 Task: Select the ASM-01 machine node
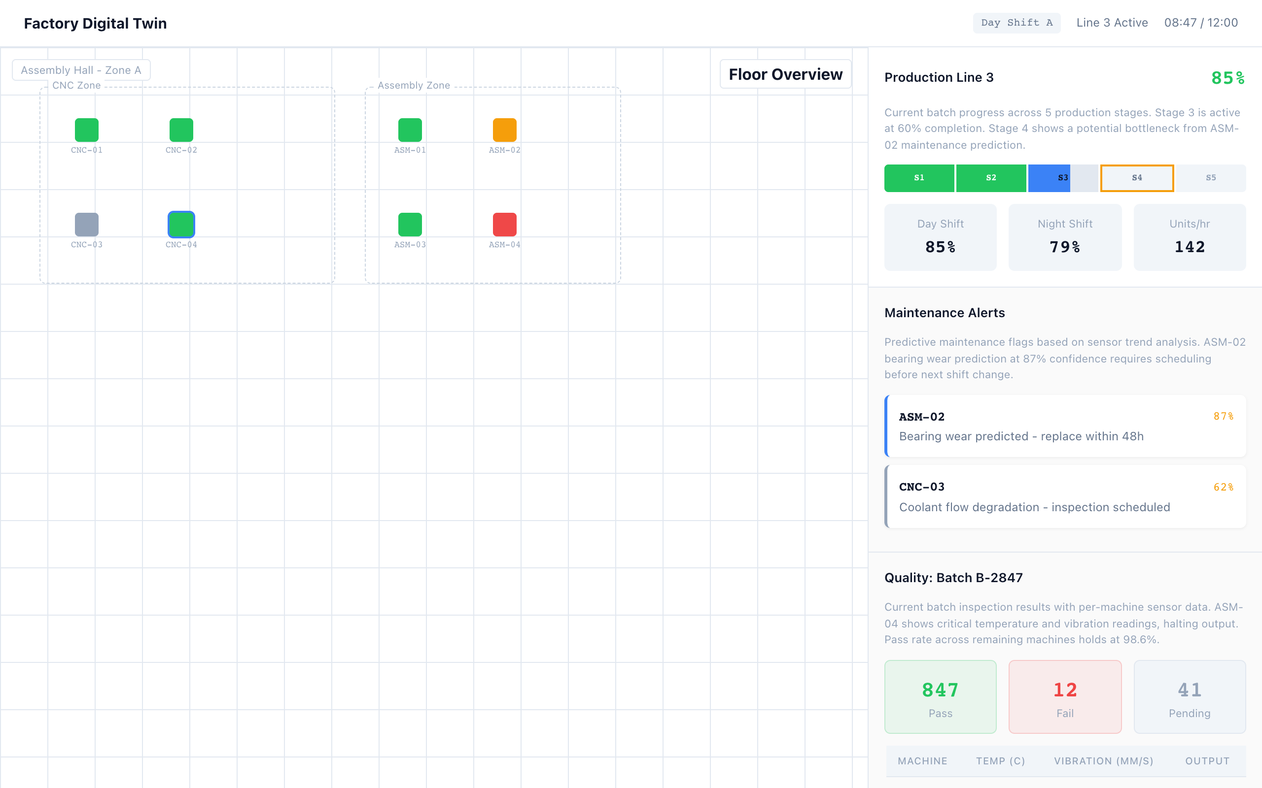click(x=410, y=130)
